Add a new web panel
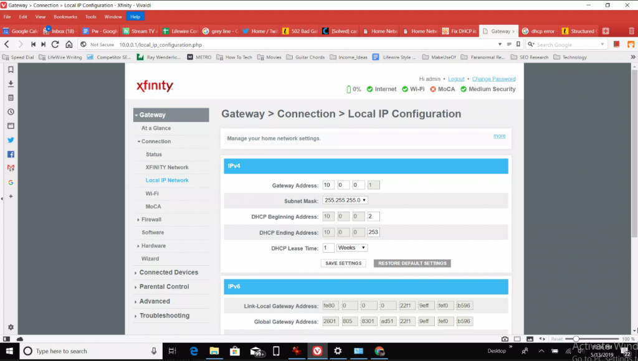638x361 pixels. click(11, 196)
